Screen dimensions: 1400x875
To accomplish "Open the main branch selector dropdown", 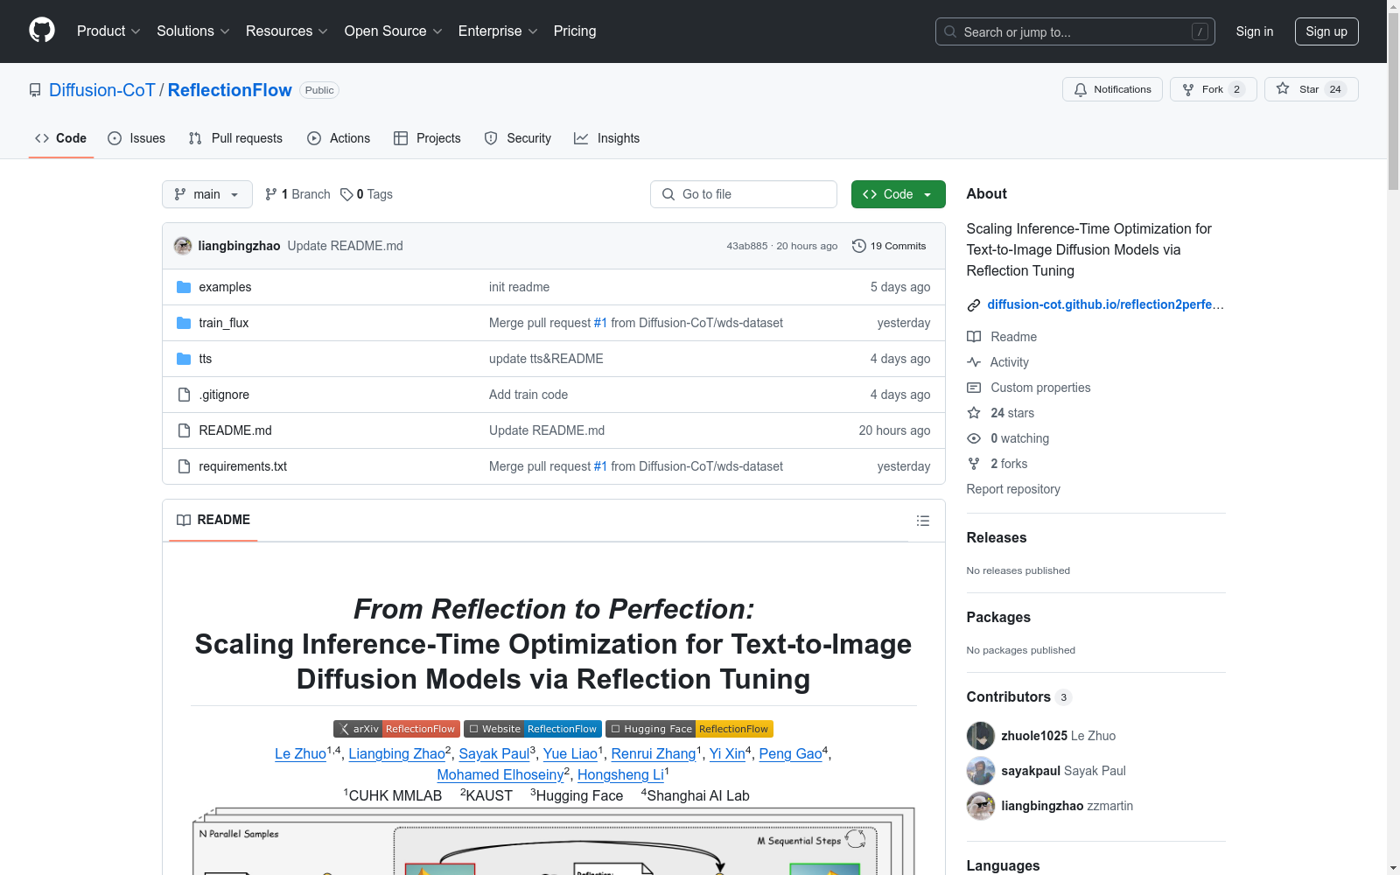I will [x=207, y=194].
